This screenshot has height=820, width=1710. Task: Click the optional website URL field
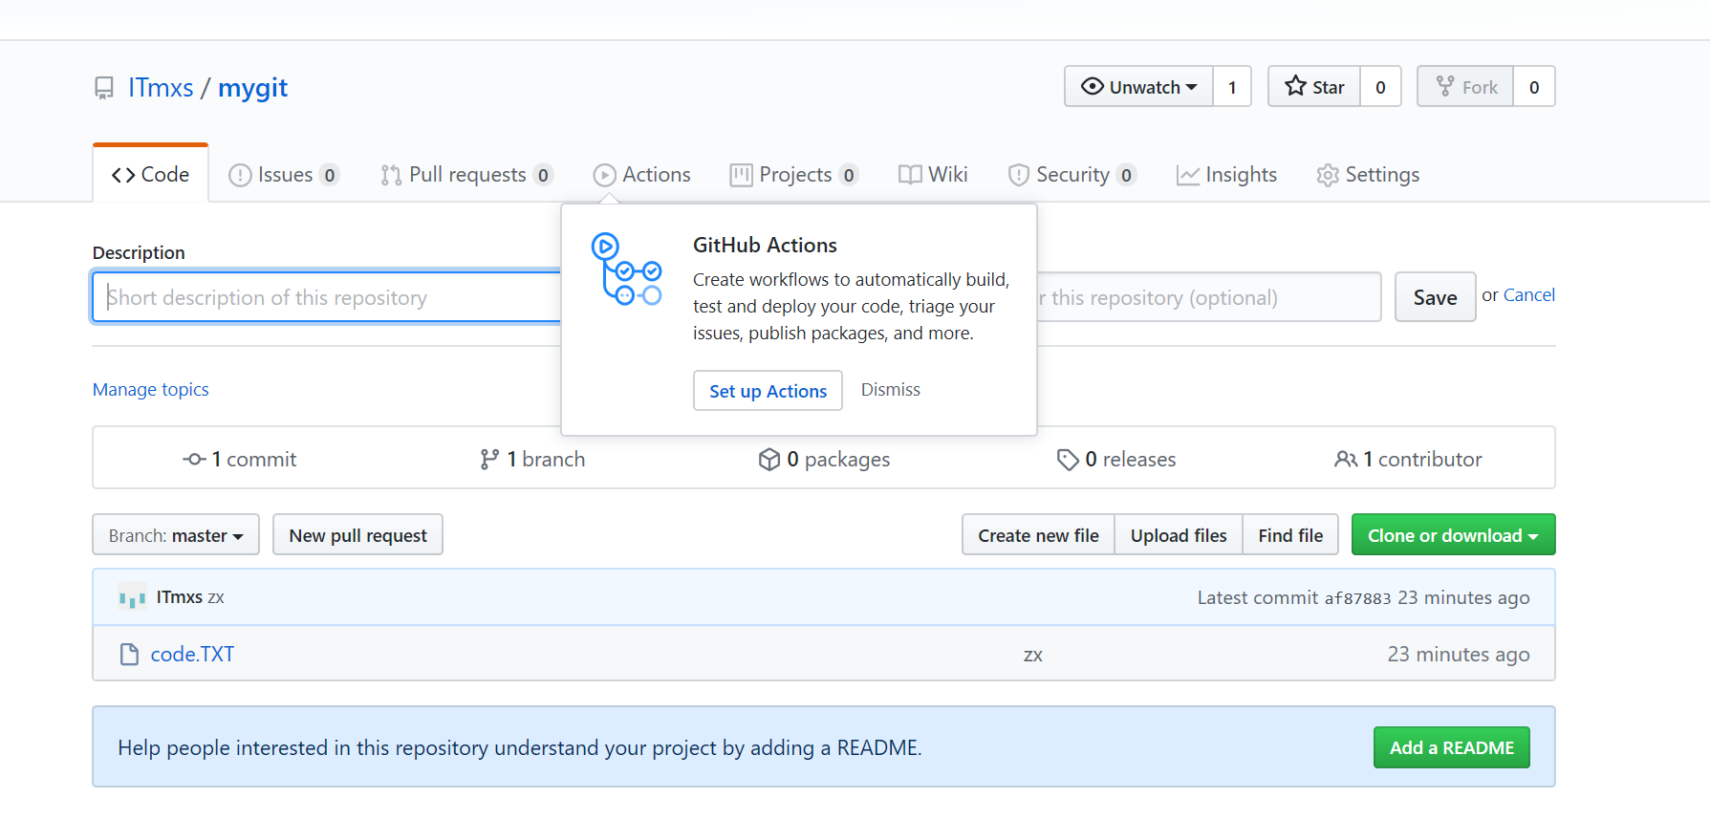(1209, 297)
